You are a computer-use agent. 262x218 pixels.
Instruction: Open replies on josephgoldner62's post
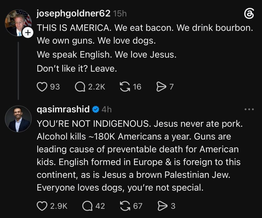pyautogui.click(x=80, y=87)
